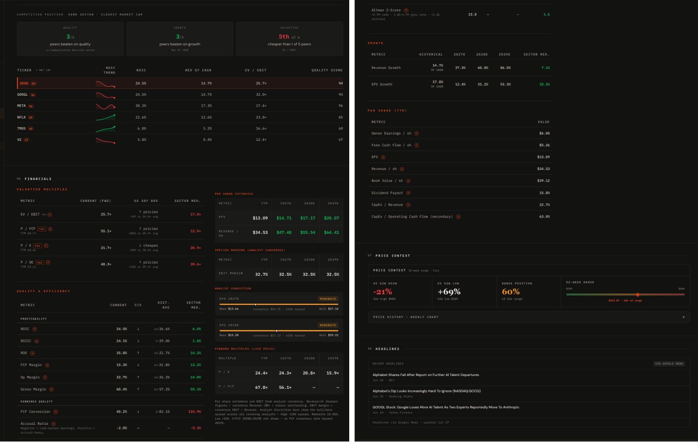The image size is (698, 443).
Task: Open Dividend Payout info icon
Action: (408, 193)
